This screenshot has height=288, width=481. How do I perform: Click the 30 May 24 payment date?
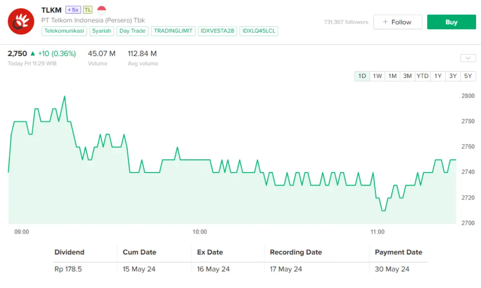pos(392,269)
